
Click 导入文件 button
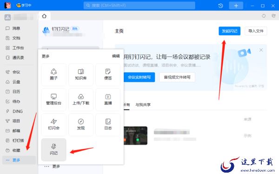(x=256, y=31)
